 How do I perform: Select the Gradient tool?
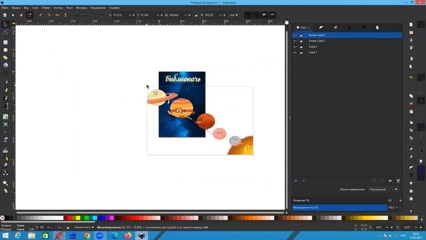click(5, 117)
